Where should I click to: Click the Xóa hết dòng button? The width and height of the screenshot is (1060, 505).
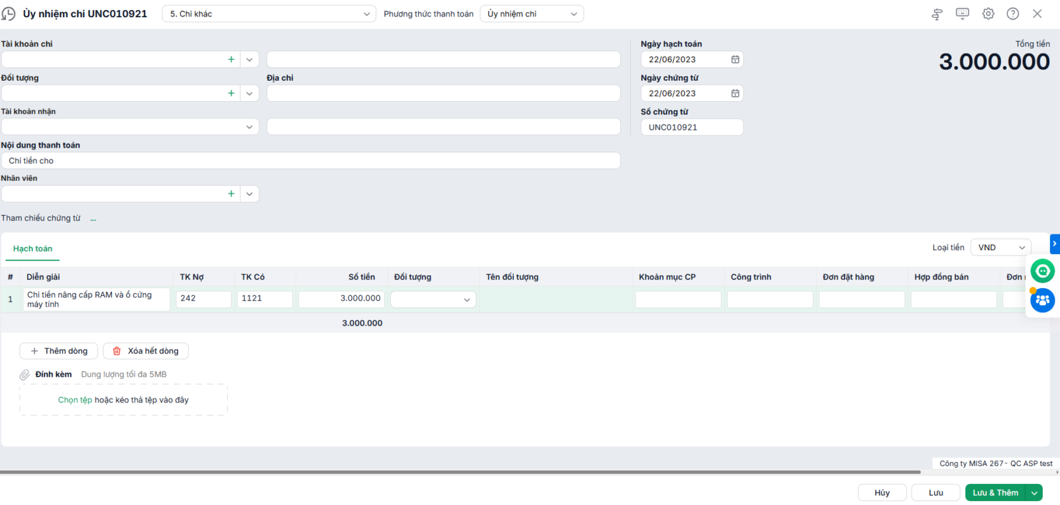click(146, 351)
